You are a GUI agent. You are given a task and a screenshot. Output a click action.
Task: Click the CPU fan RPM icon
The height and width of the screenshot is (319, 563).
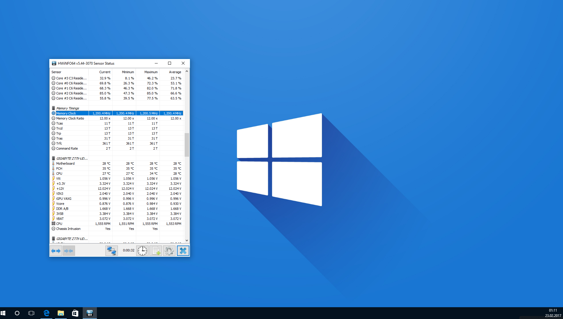(x=53, y=224)
